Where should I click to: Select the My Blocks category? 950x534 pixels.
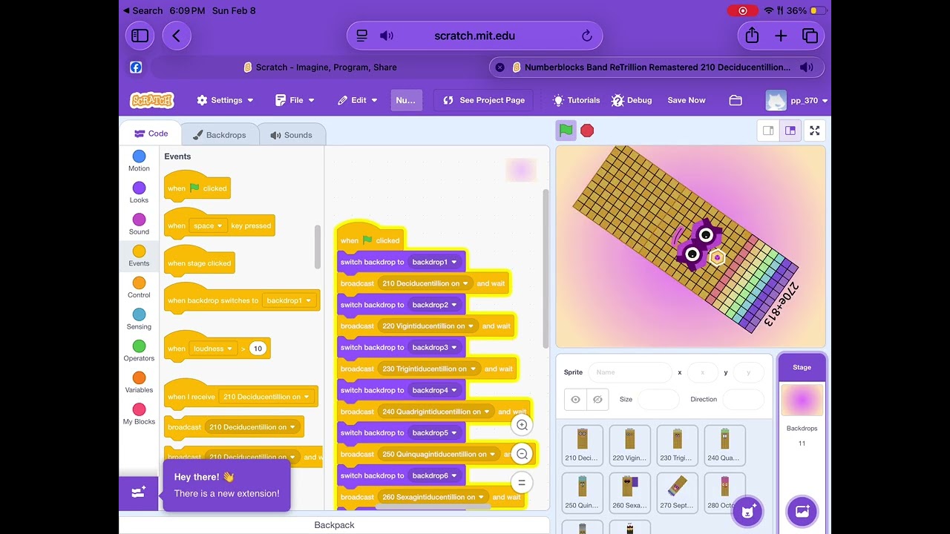139,414
